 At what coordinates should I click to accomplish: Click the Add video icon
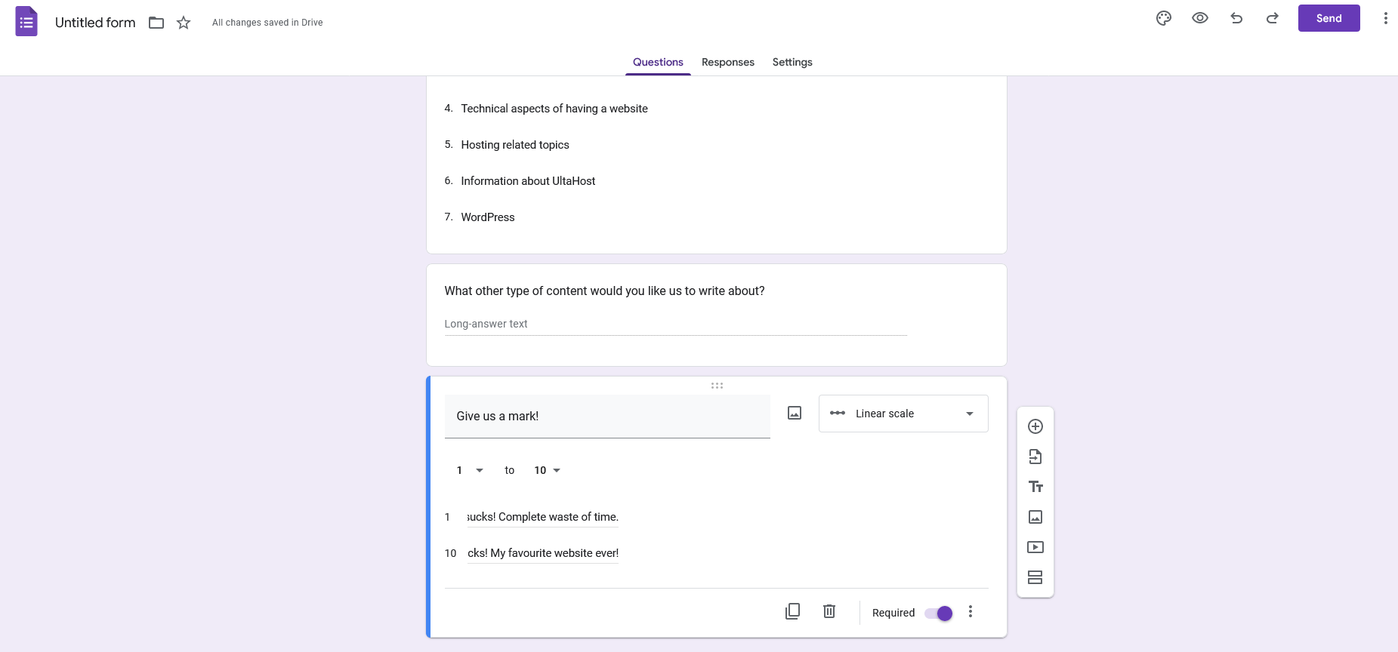pos(1035,547)
